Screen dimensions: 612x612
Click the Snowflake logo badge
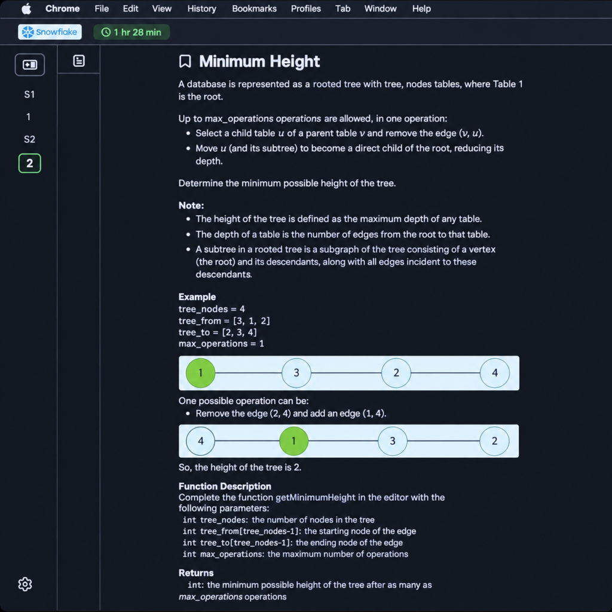pyautogui.click(x=50, y=32)
